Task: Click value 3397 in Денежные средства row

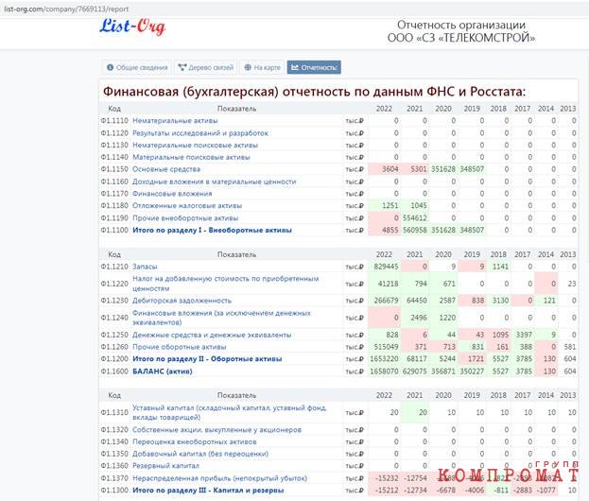Action: (524, 335)
